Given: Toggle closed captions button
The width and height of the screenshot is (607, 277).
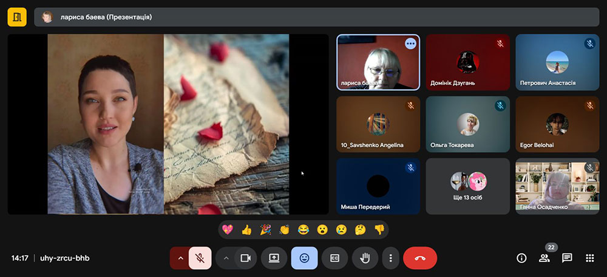Looking at the screenshot, I should (334, 258).
